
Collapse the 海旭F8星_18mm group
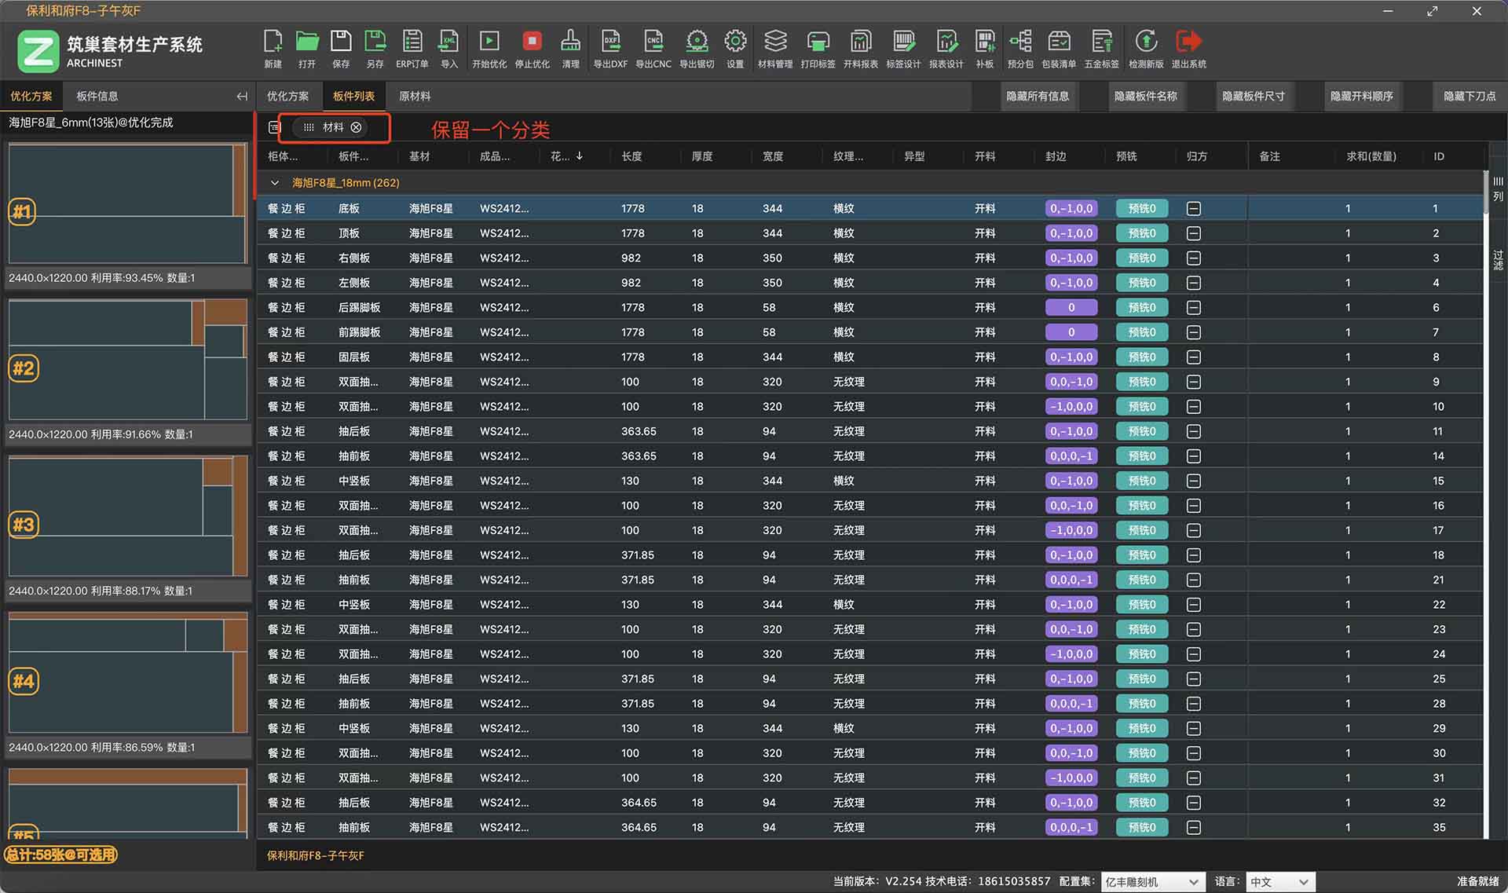(274, 183)
